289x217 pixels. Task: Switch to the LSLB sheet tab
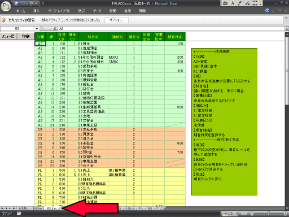pos(130,209)
